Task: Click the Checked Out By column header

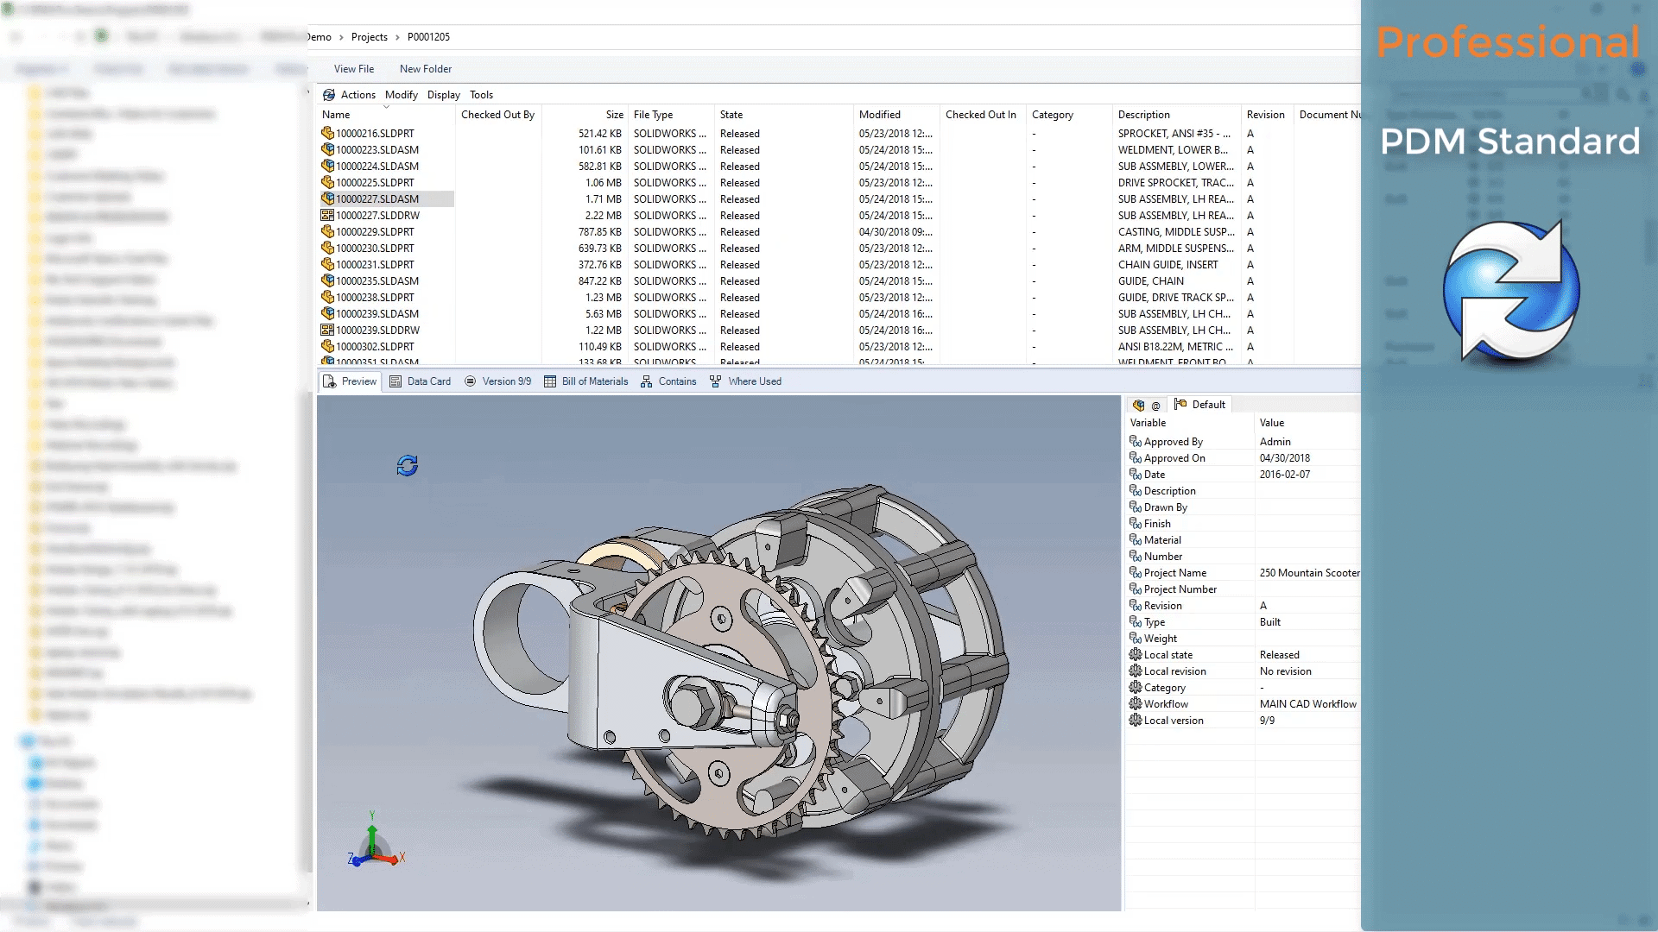Action: [498, 115]
